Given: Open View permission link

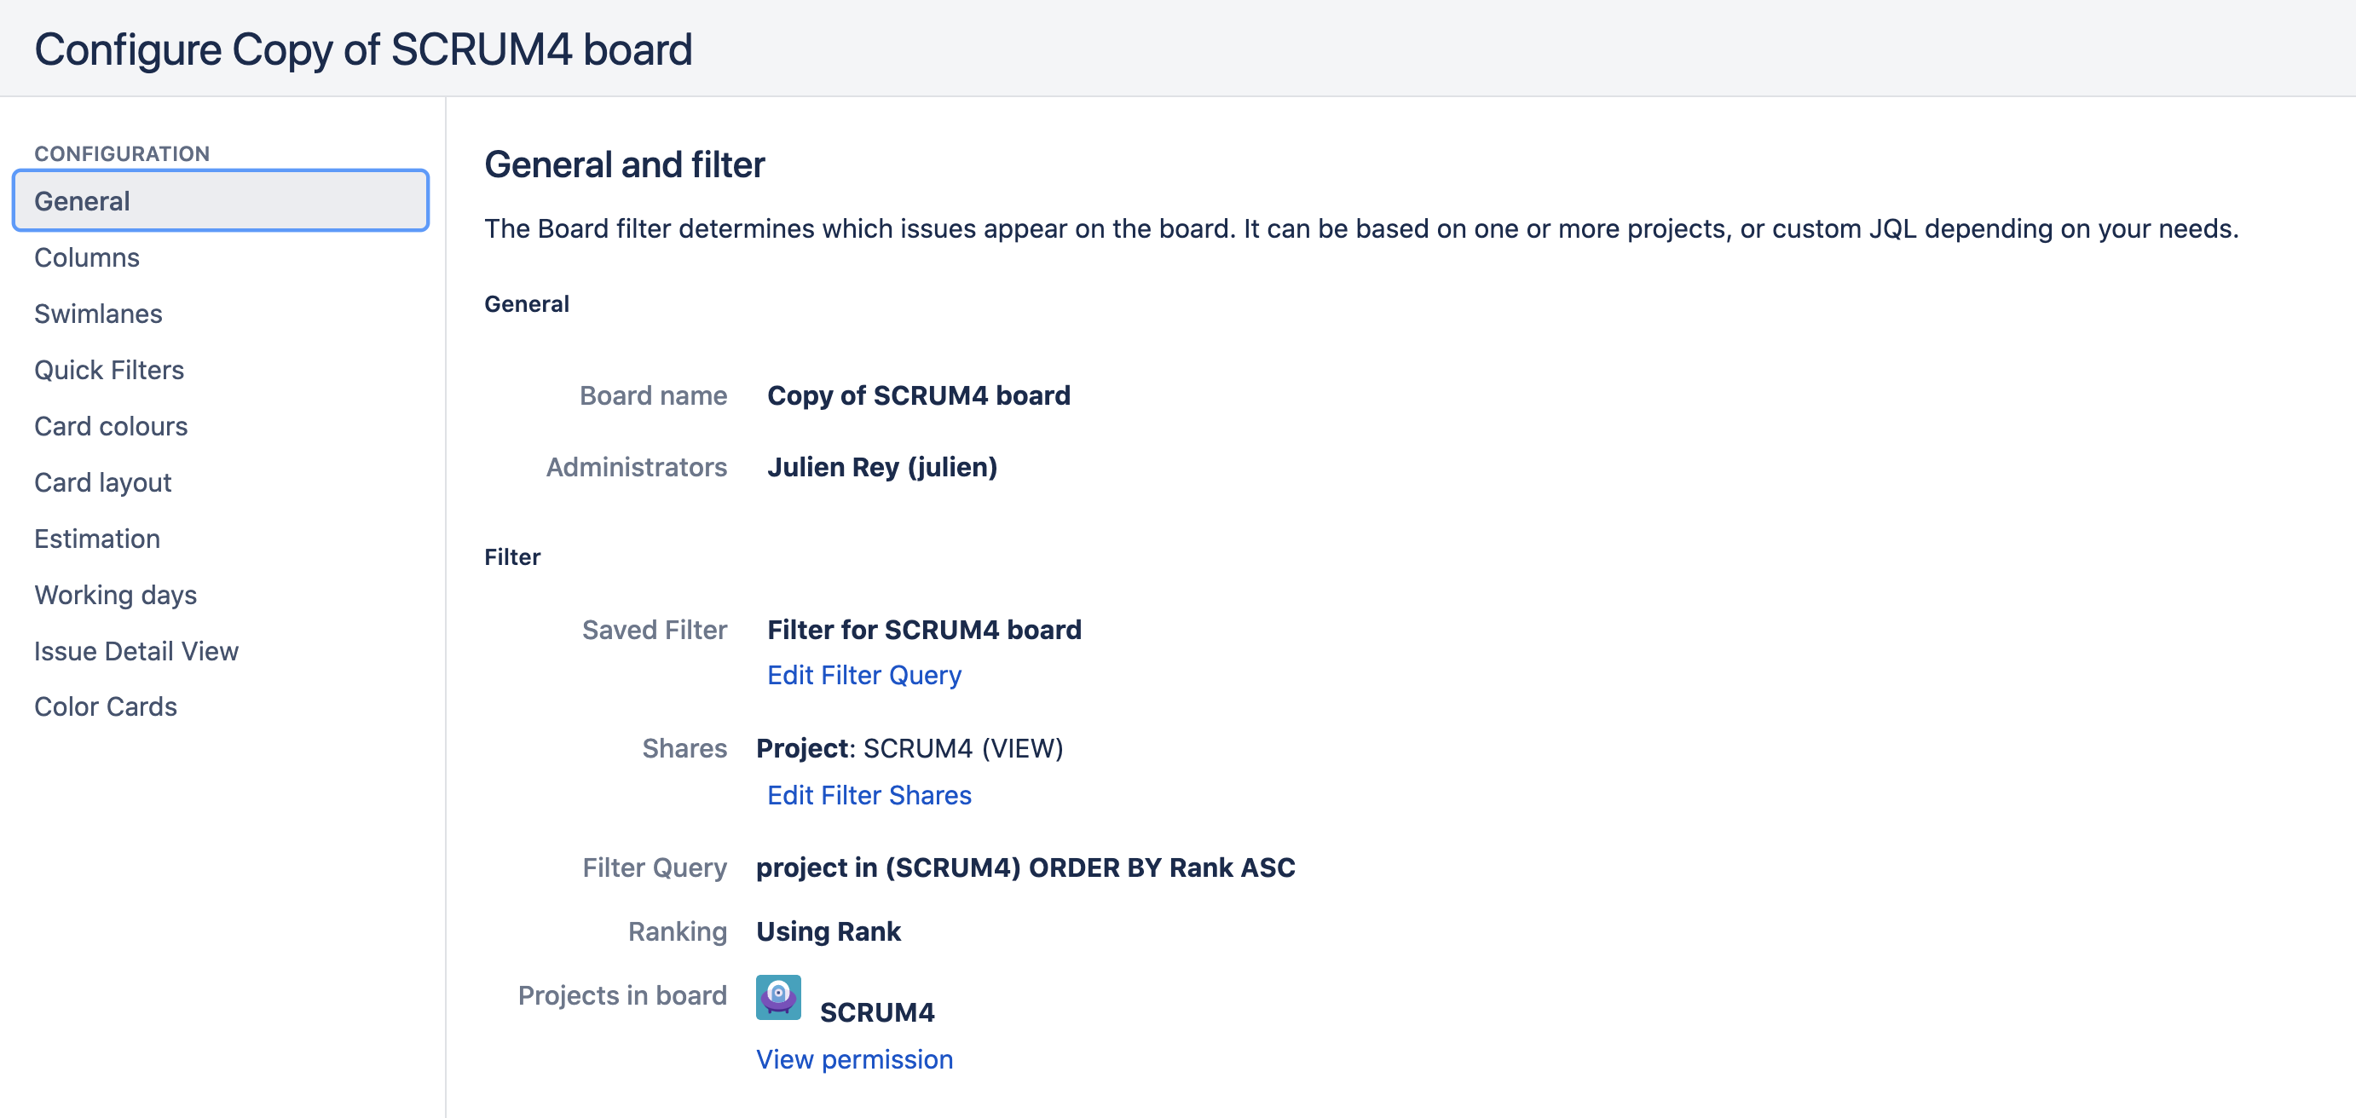Looking at the screenshot, I should 853,1059.
